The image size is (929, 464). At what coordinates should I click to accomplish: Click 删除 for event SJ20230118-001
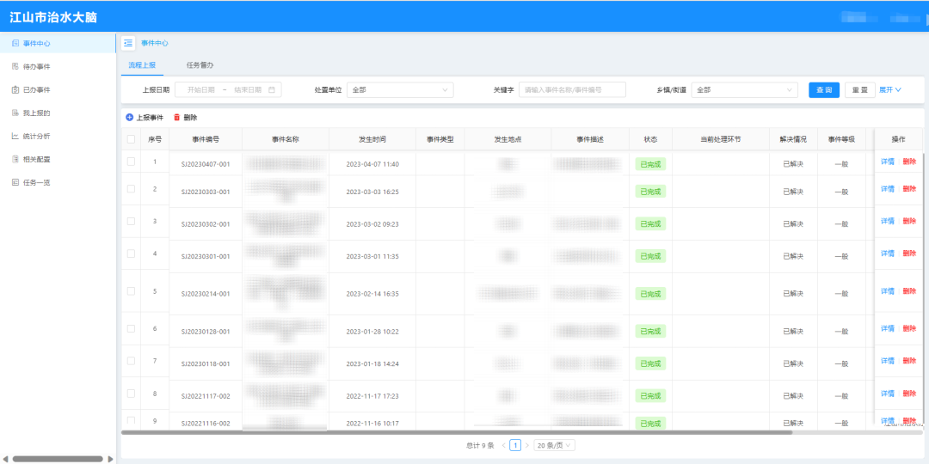pos(909,361)
